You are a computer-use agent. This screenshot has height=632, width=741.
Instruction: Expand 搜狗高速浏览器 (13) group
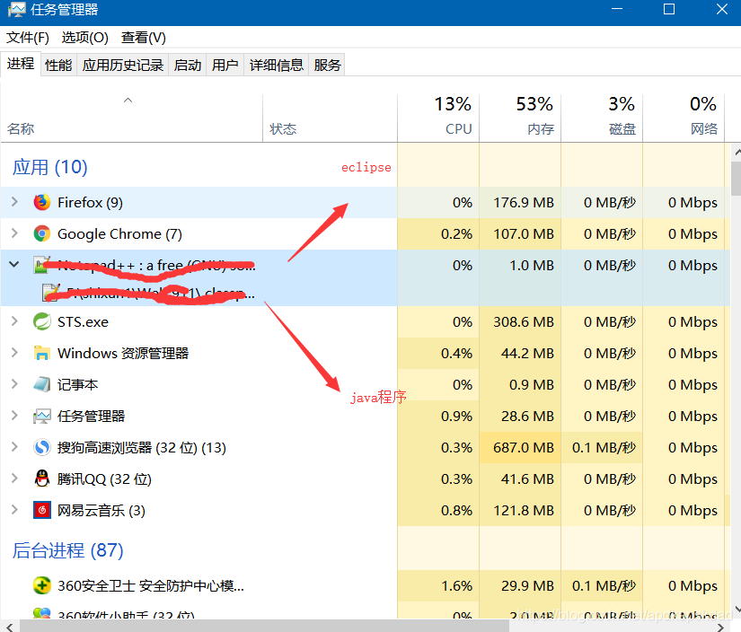click(14, 447)
